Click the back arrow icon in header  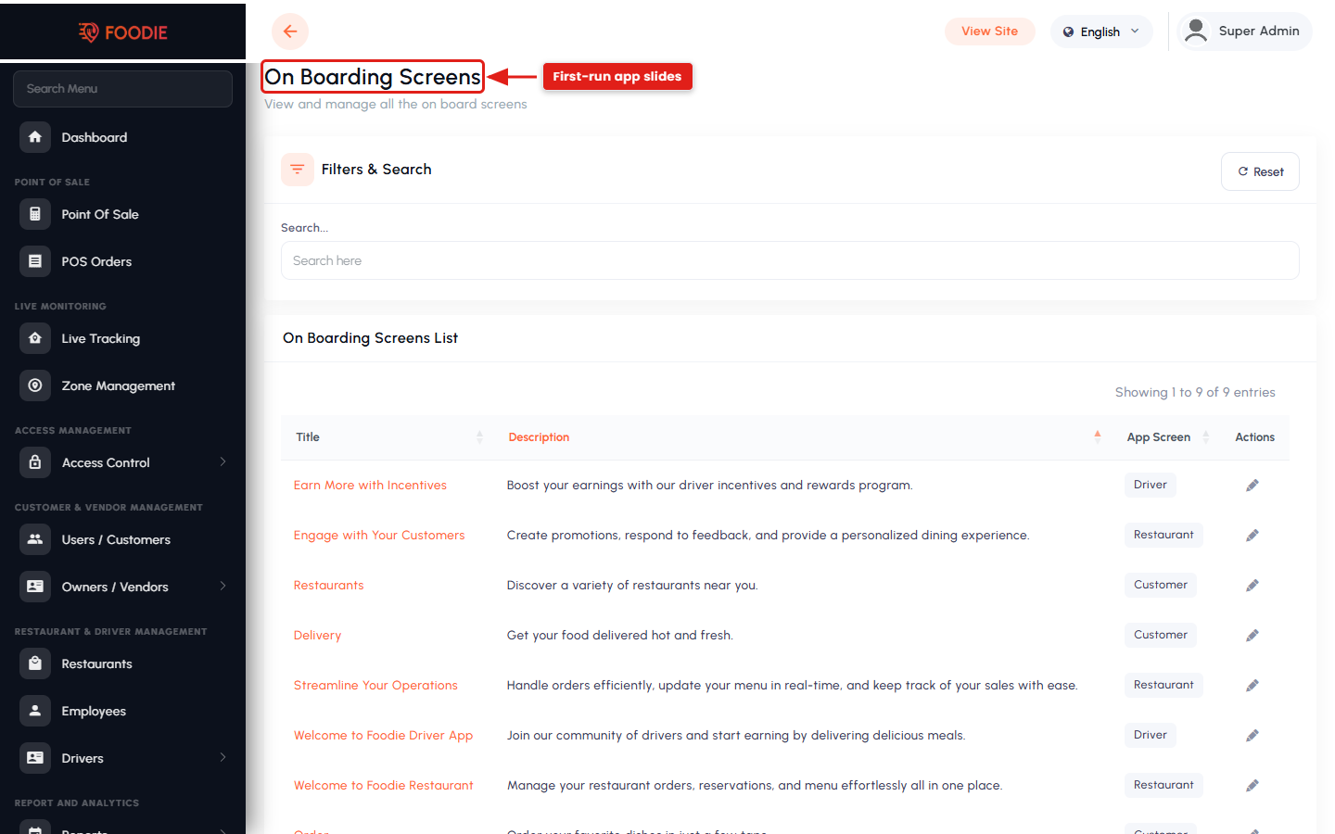[290, 32]
